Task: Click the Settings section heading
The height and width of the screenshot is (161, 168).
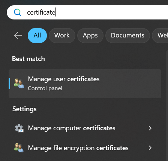Action: pos(24,109)
